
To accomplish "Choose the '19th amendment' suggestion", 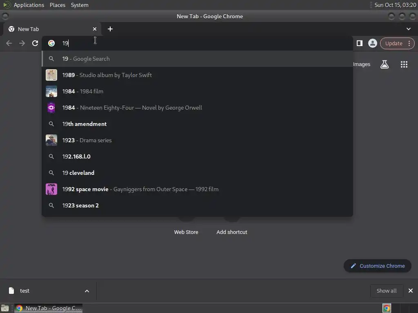I will pyautogui.click(x=197, y=124).
